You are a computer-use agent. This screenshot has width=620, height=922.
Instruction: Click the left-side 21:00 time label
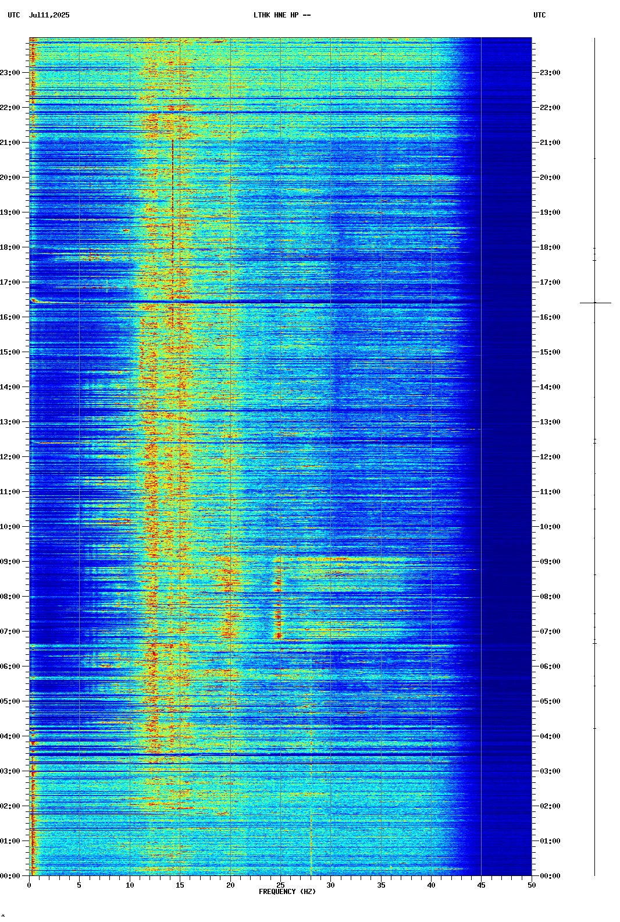point(10,143)
